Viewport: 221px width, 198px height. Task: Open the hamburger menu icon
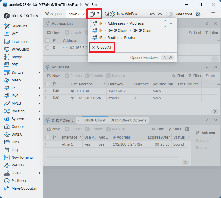(213, 14)
